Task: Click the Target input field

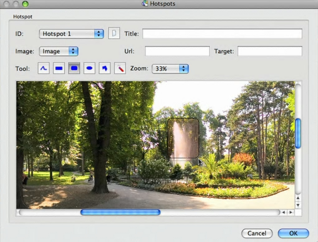Action: coord(270,51)
